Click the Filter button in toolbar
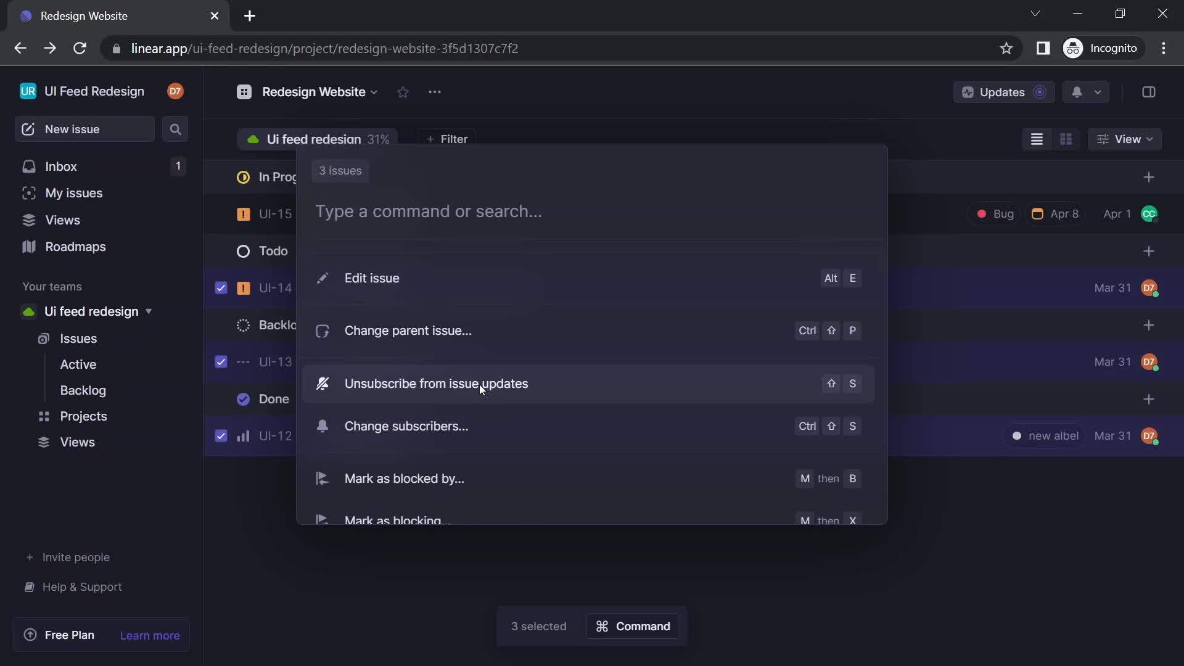 [446, 138]
